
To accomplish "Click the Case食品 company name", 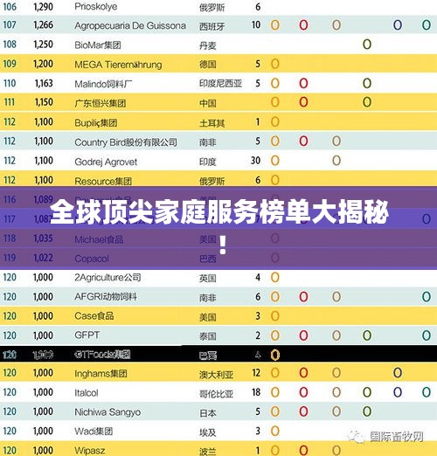I will (94, 315).
